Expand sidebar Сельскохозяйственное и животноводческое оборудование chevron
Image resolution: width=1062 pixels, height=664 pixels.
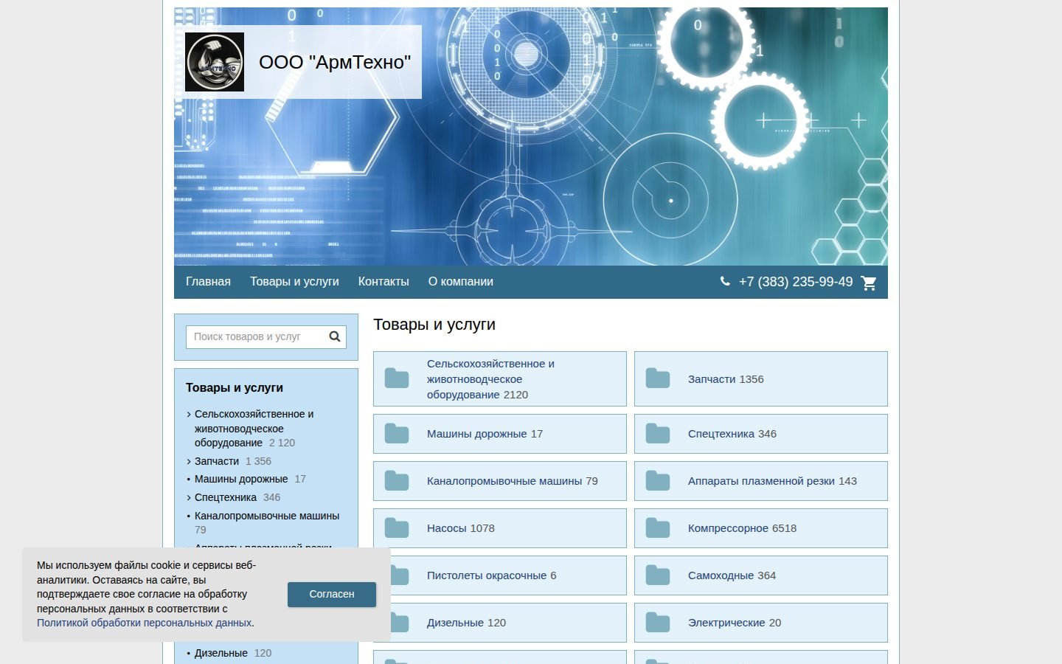coord(189,415)
